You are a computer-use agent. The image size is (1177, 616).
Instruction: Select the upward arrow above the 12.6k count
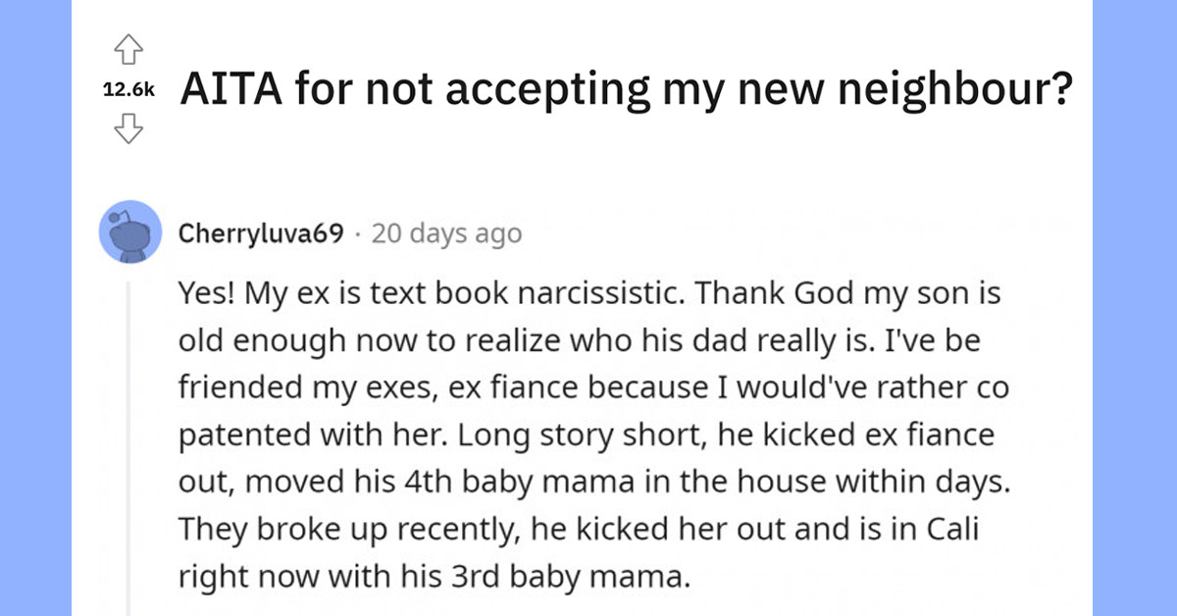click(128, 49)
